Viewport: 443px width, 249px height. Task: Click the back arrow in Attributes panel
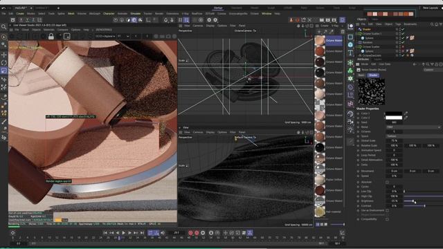click(x=415, y=64)
